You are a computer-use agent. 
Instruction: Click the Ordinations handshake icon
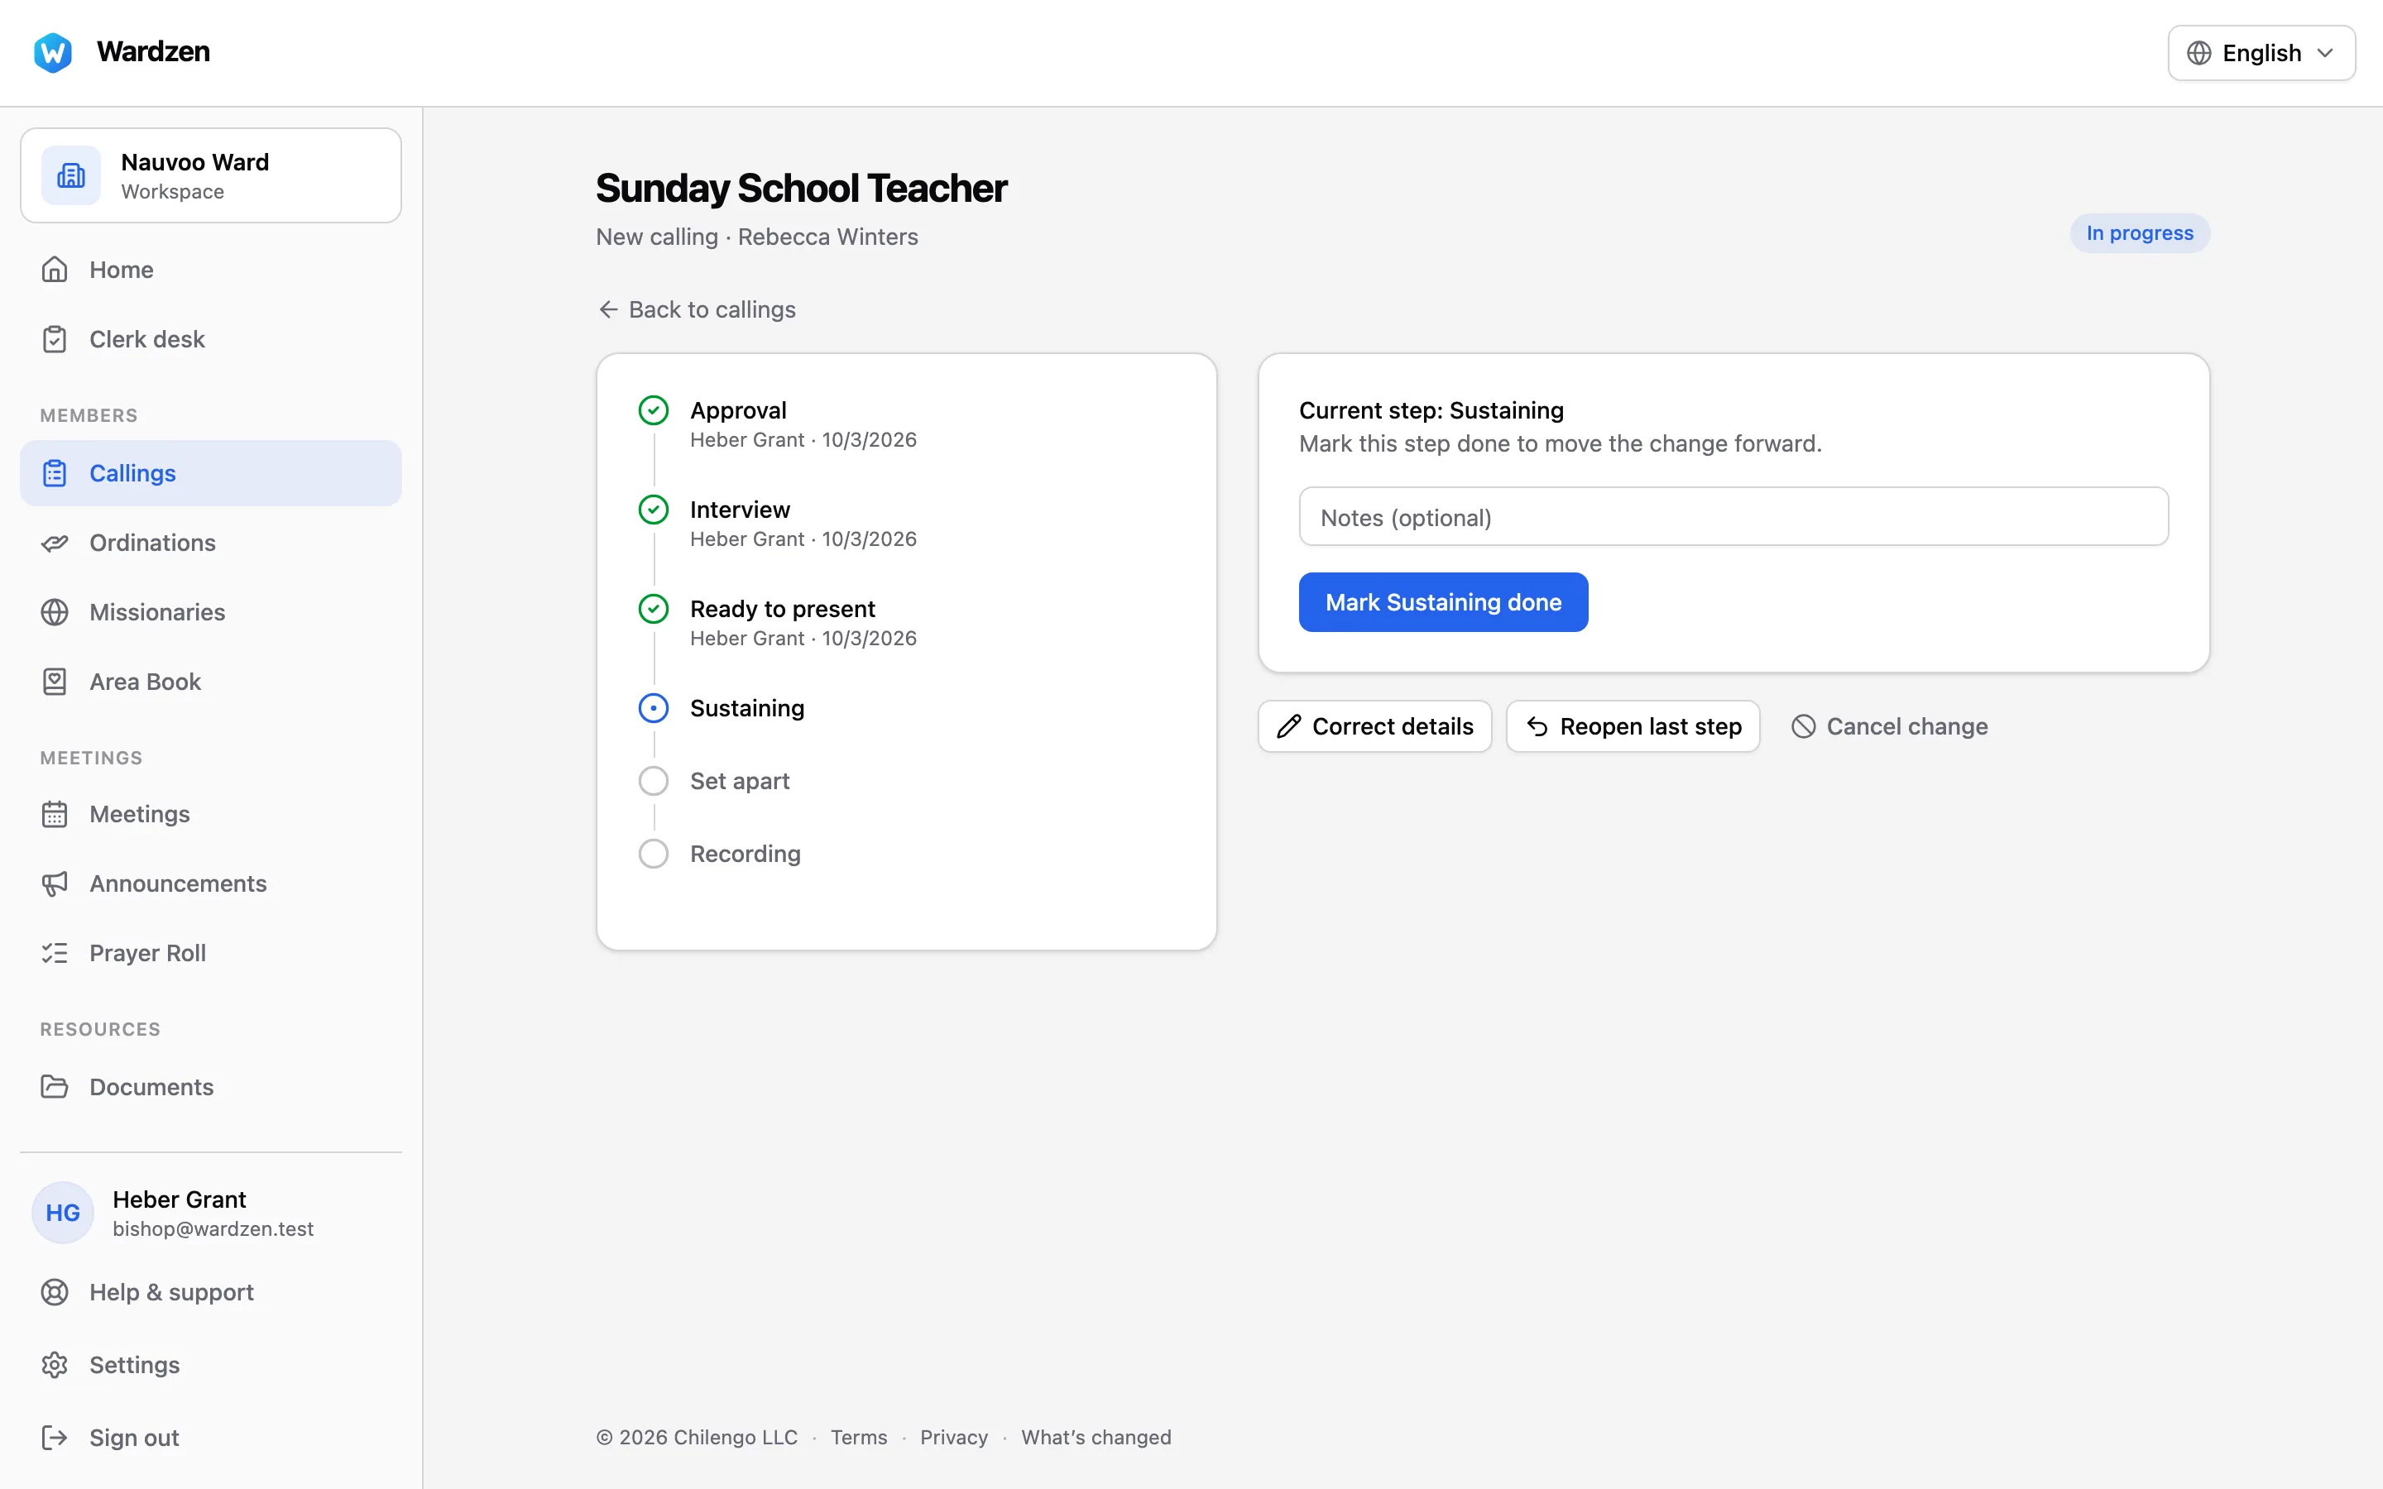pyautogui.click(x=54, y=543)
